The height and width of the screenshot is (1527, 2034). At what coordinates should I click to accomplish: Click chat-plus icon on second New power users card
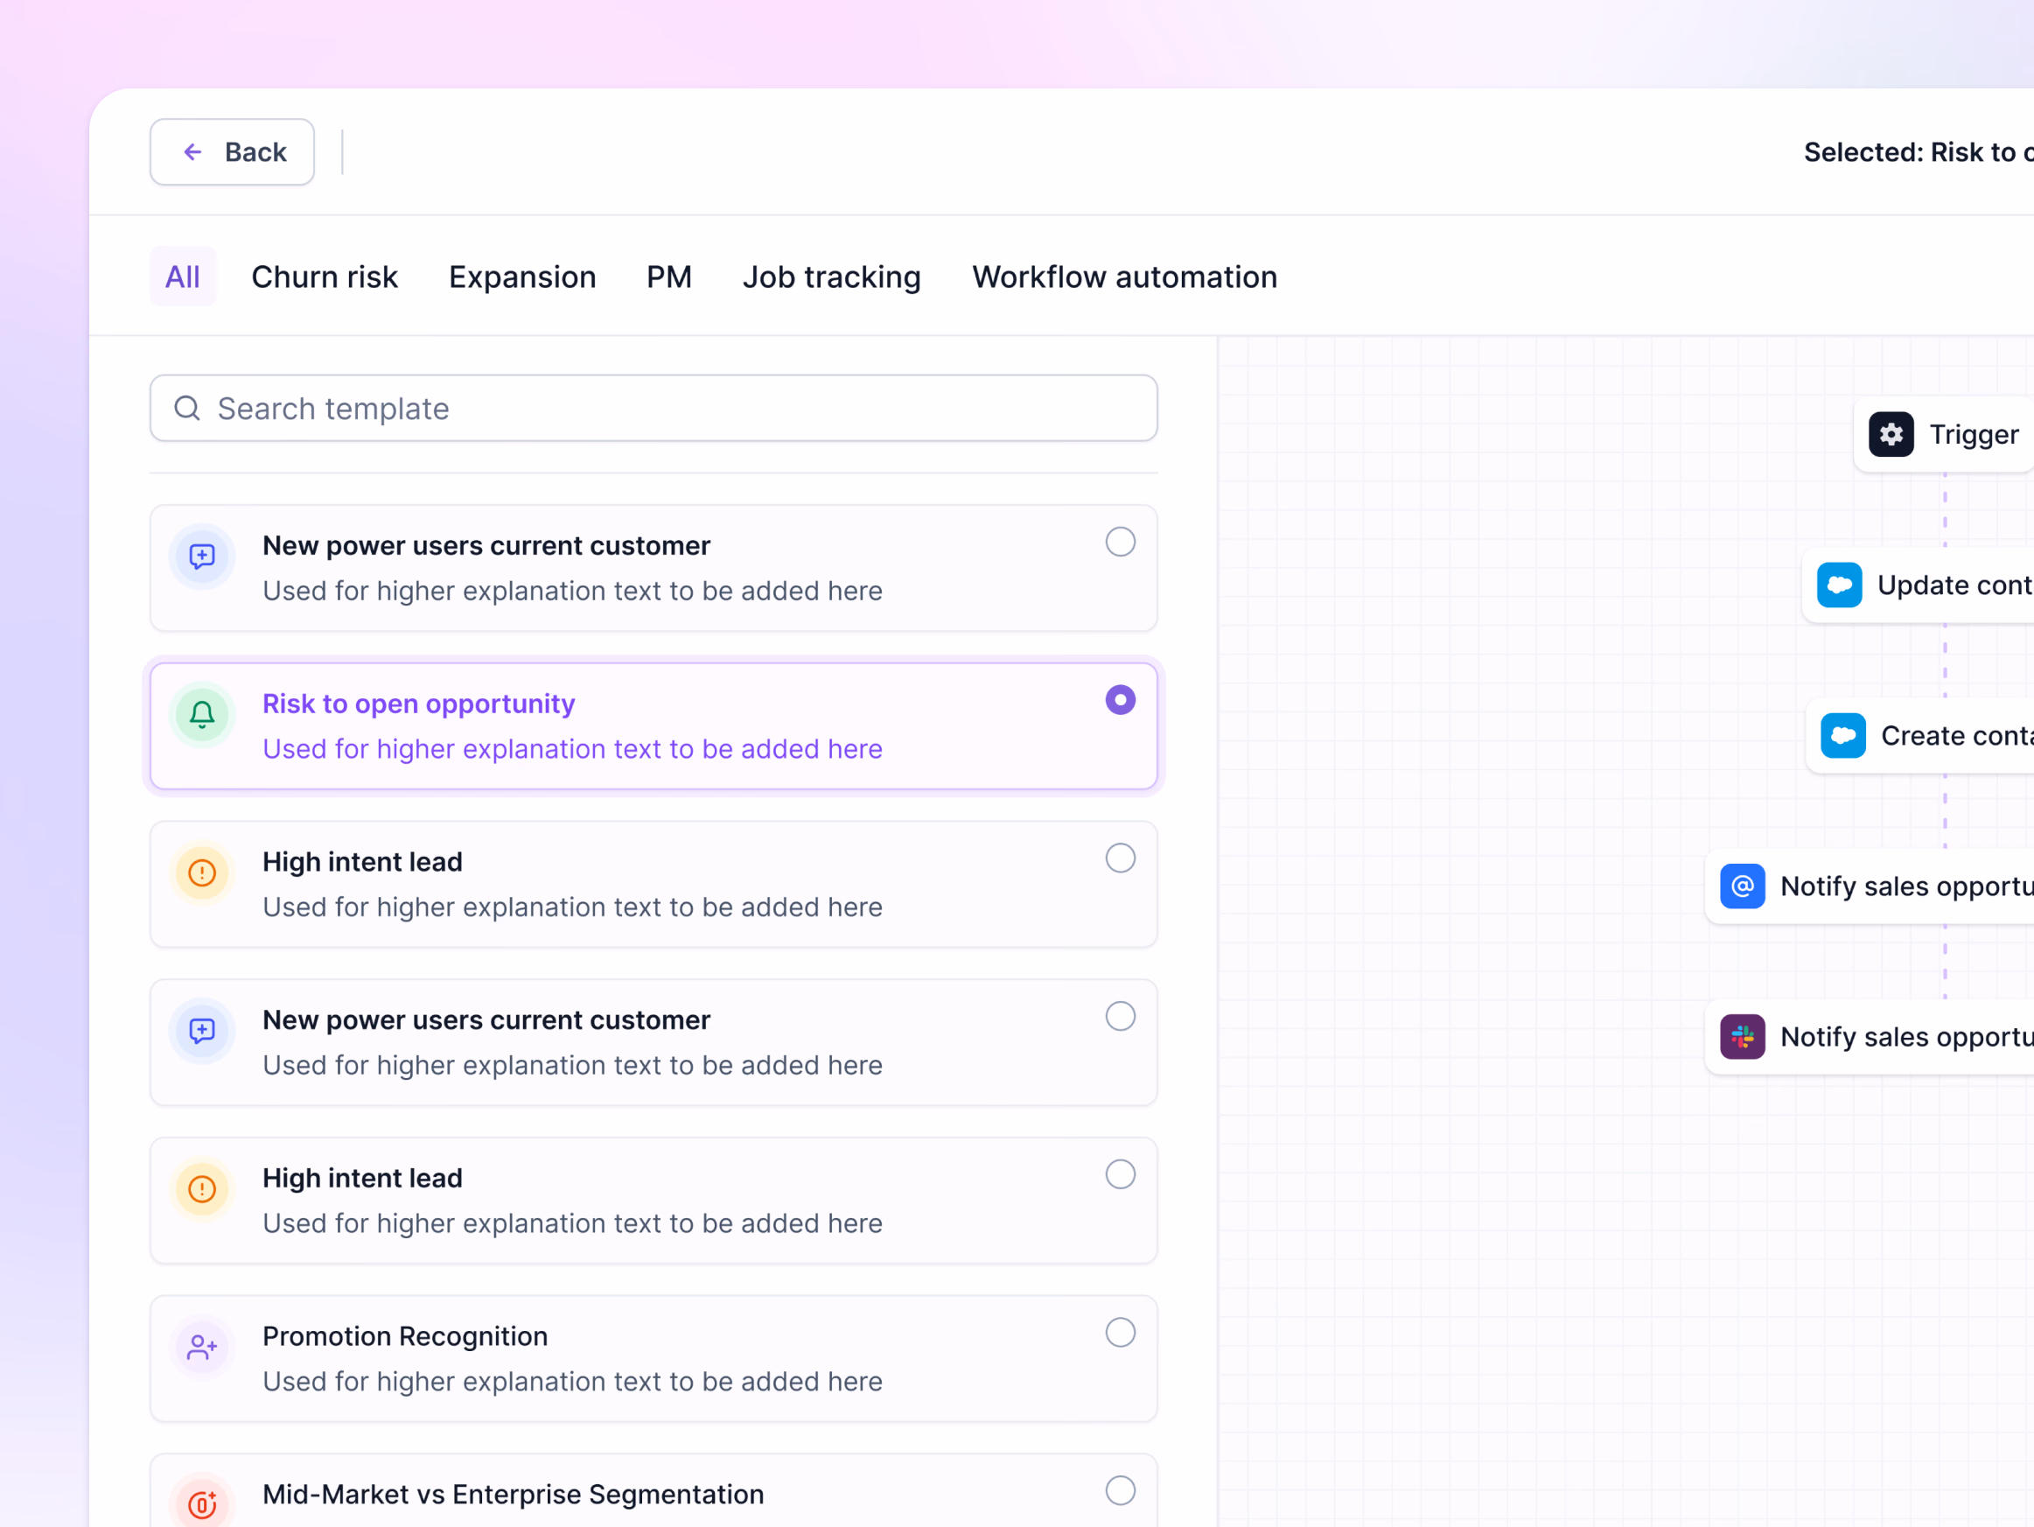(x=202, y=1031)
